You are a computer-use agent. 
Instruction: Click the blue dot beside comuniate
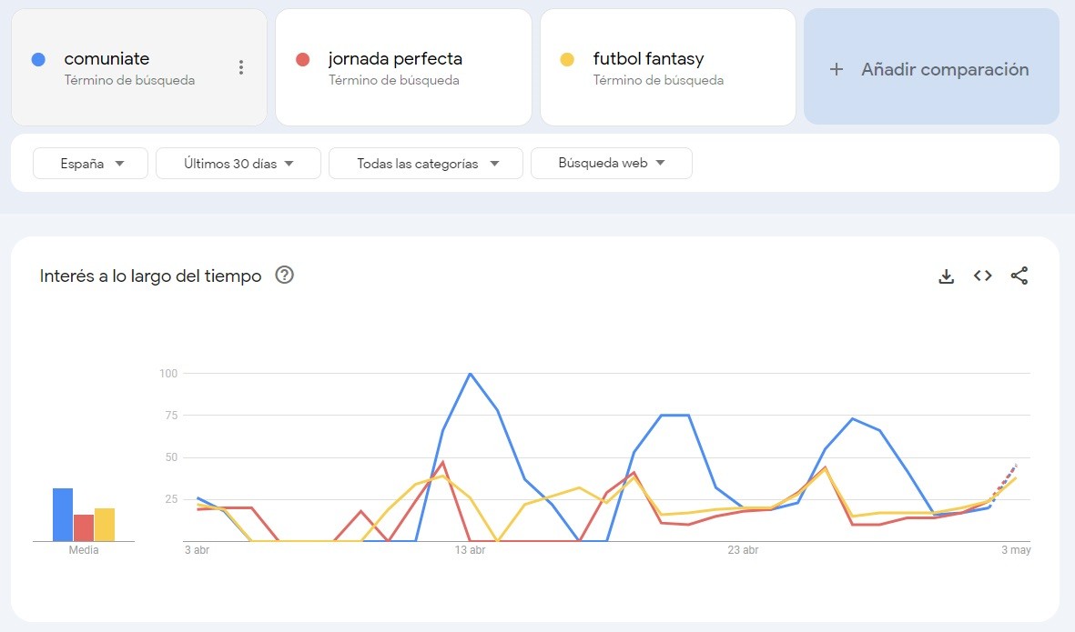point(38,60)
